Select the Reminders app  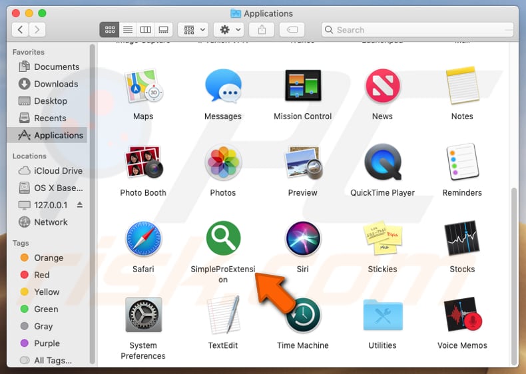pyautogui.click(x=462, y=162)
